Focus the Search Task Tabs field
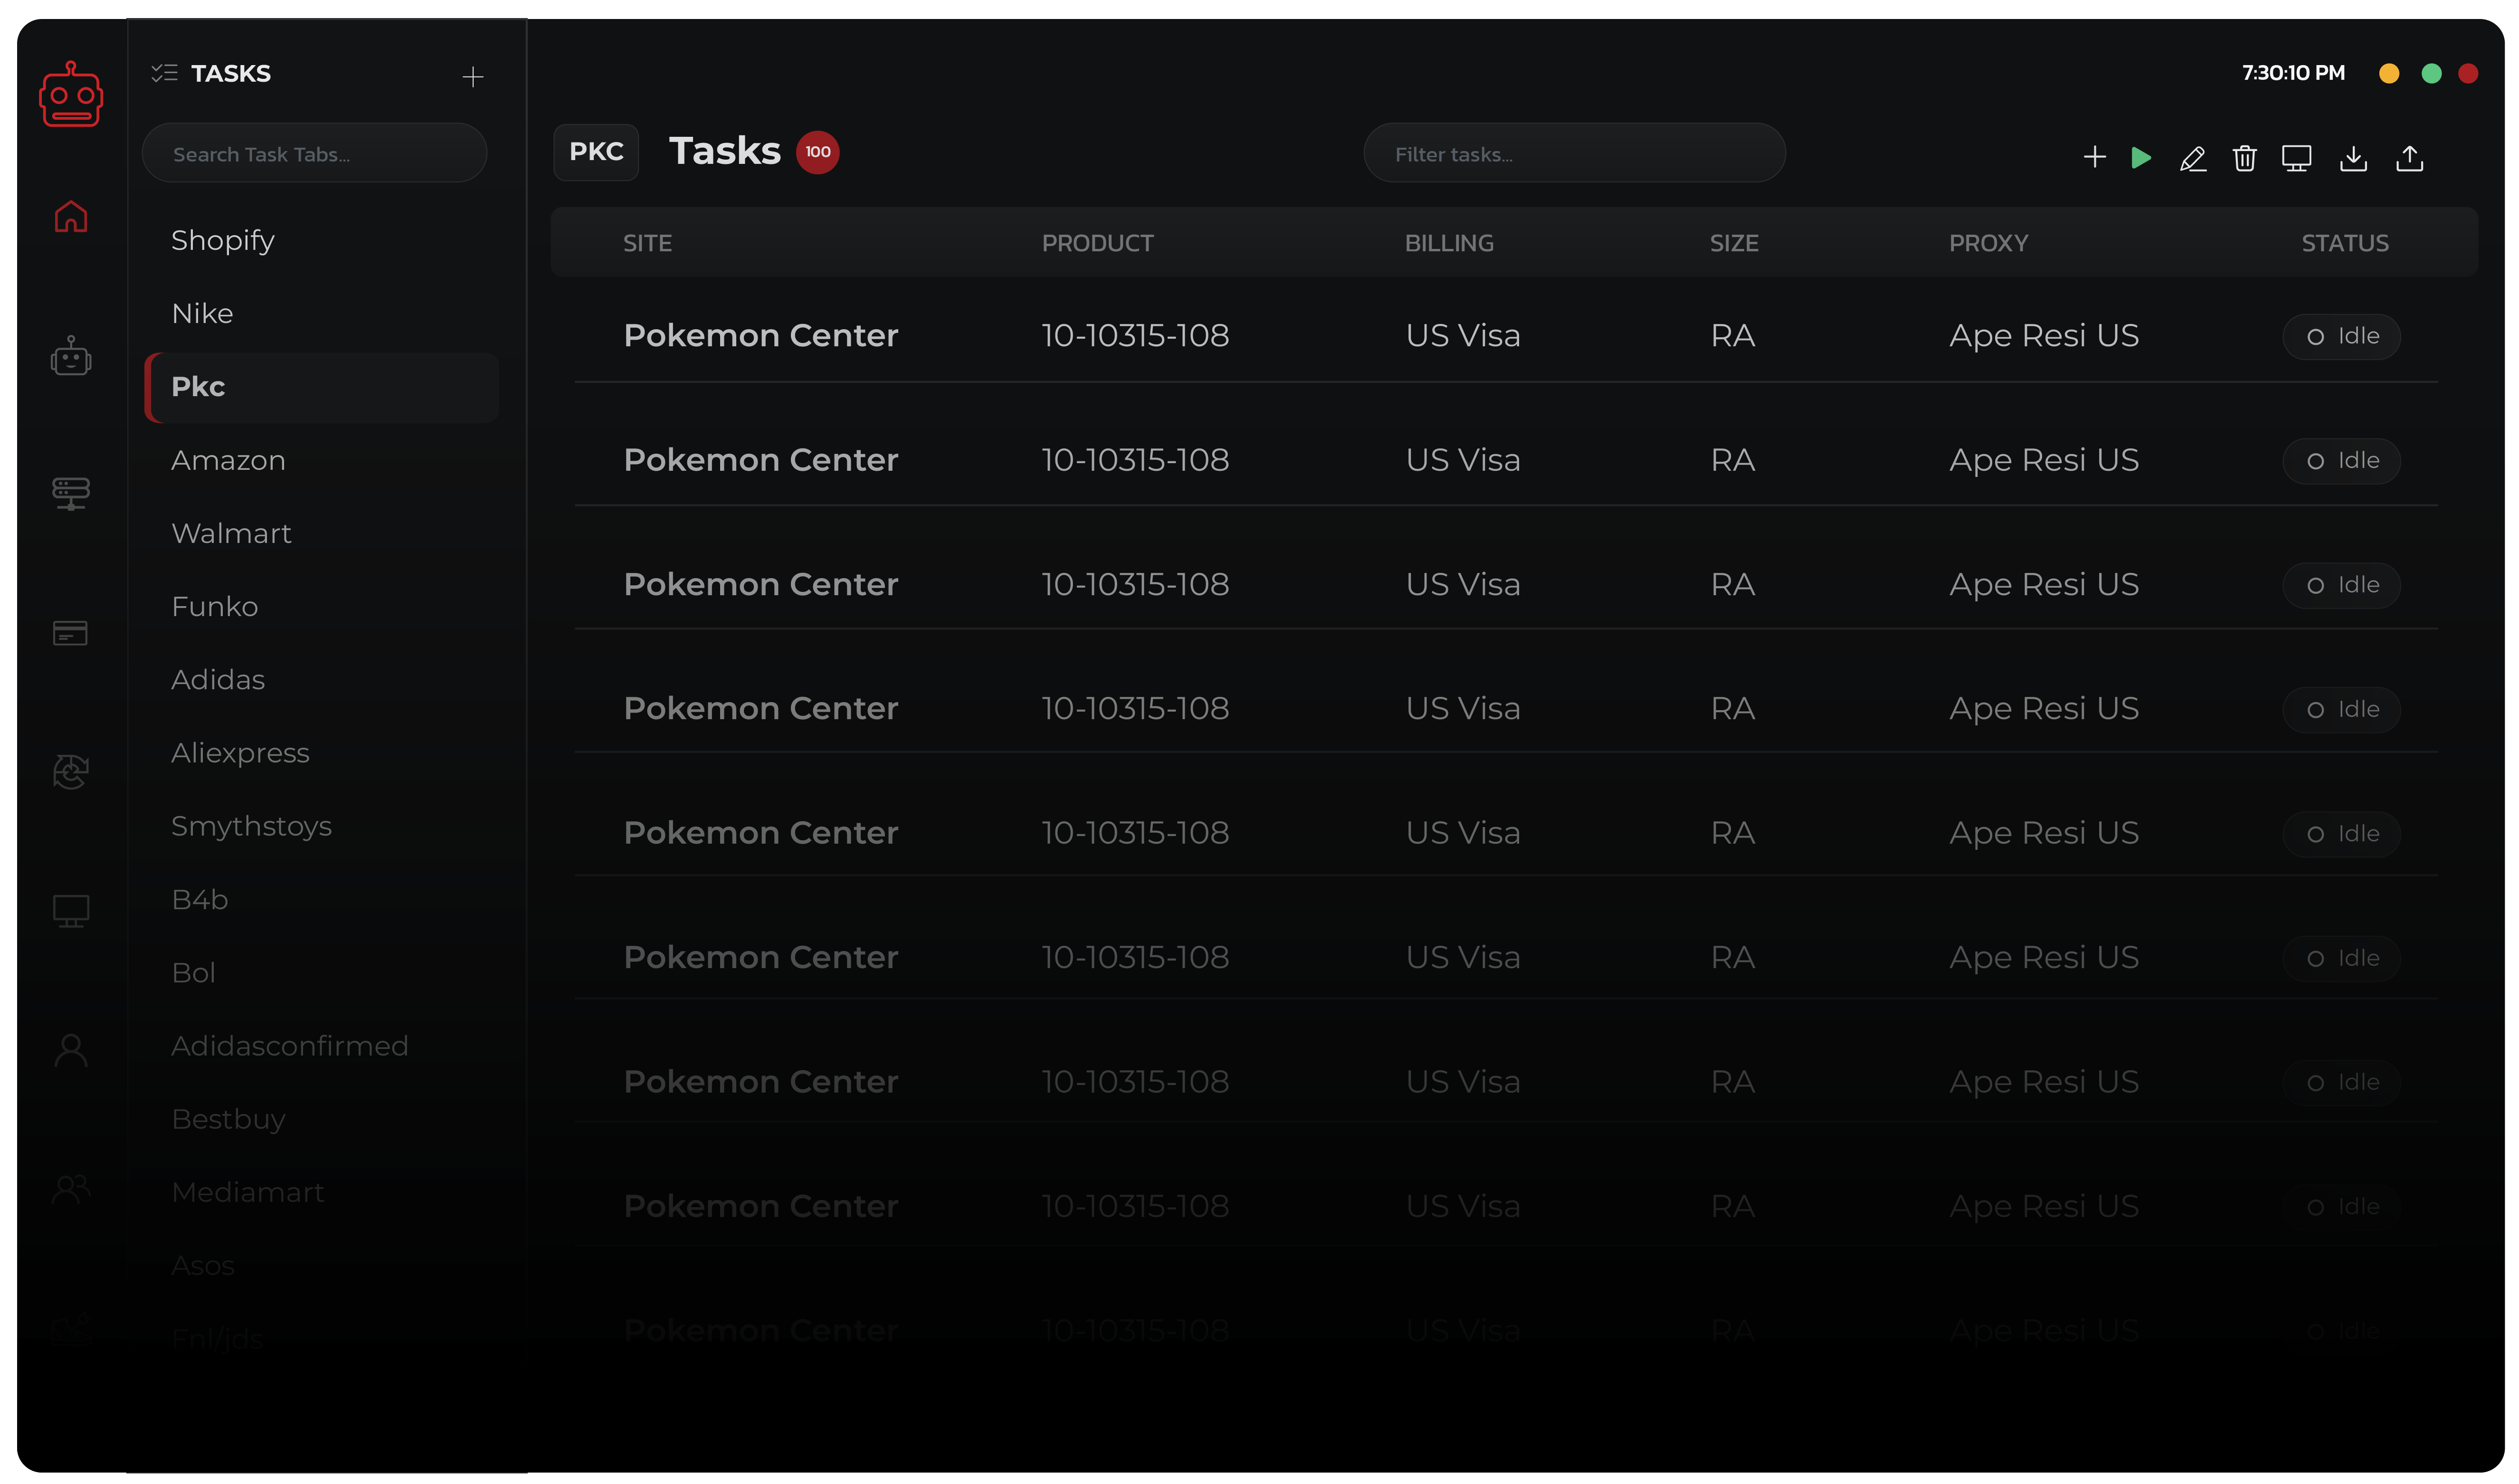The width and height of the screenshot is (2519, 1484). [314, 154]
